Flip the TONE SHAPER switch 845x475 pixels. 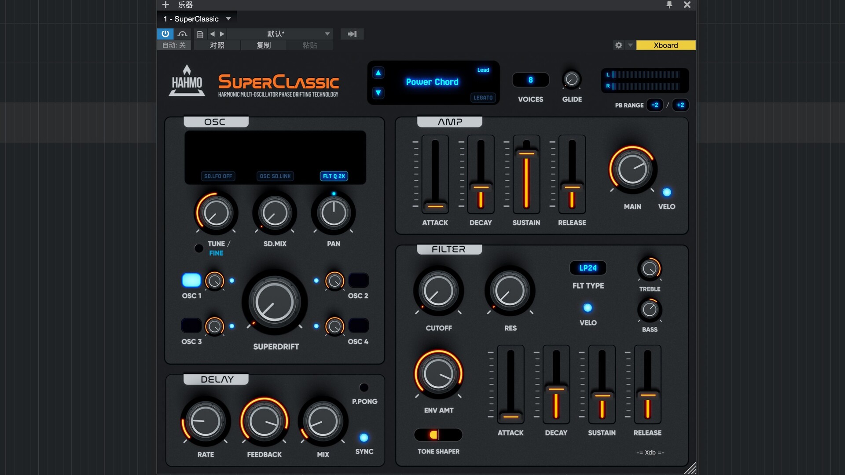(x=438, y=435)
